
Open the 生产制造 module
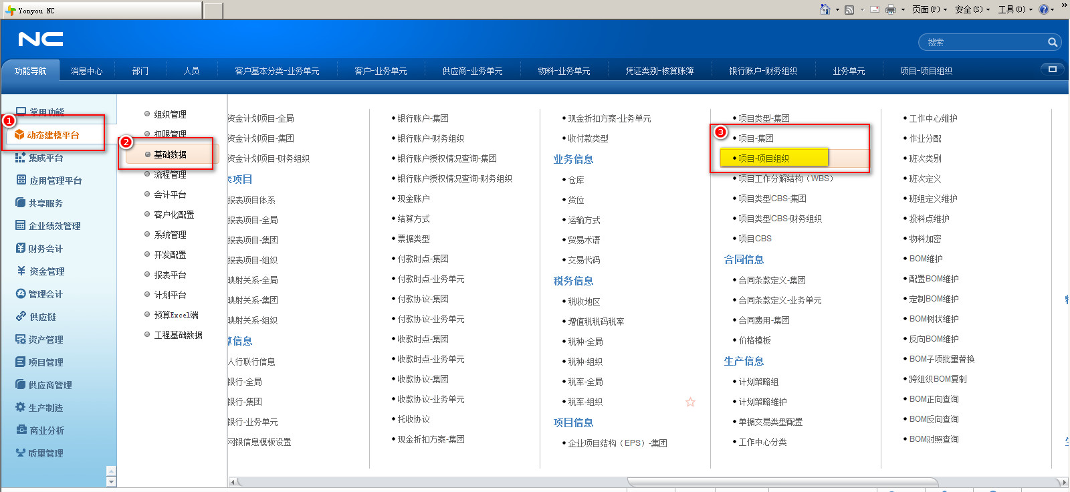pyautogui.click(x=45, y=408)
